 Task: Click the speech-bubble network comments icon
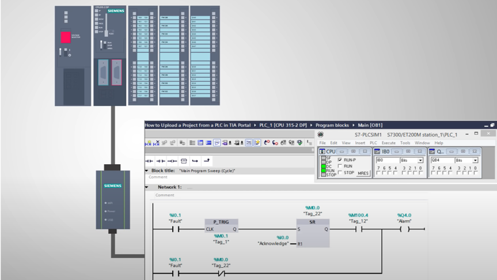point(217,143)
